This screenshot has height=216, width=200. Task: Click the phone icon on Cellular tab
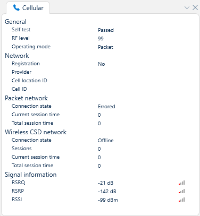(16, 7)
